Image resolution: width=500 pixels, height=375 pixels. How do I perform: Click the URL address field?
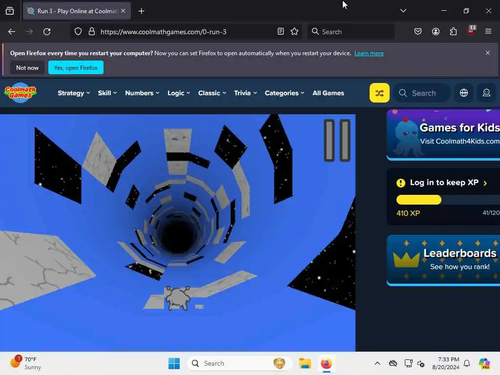[185, 32]
